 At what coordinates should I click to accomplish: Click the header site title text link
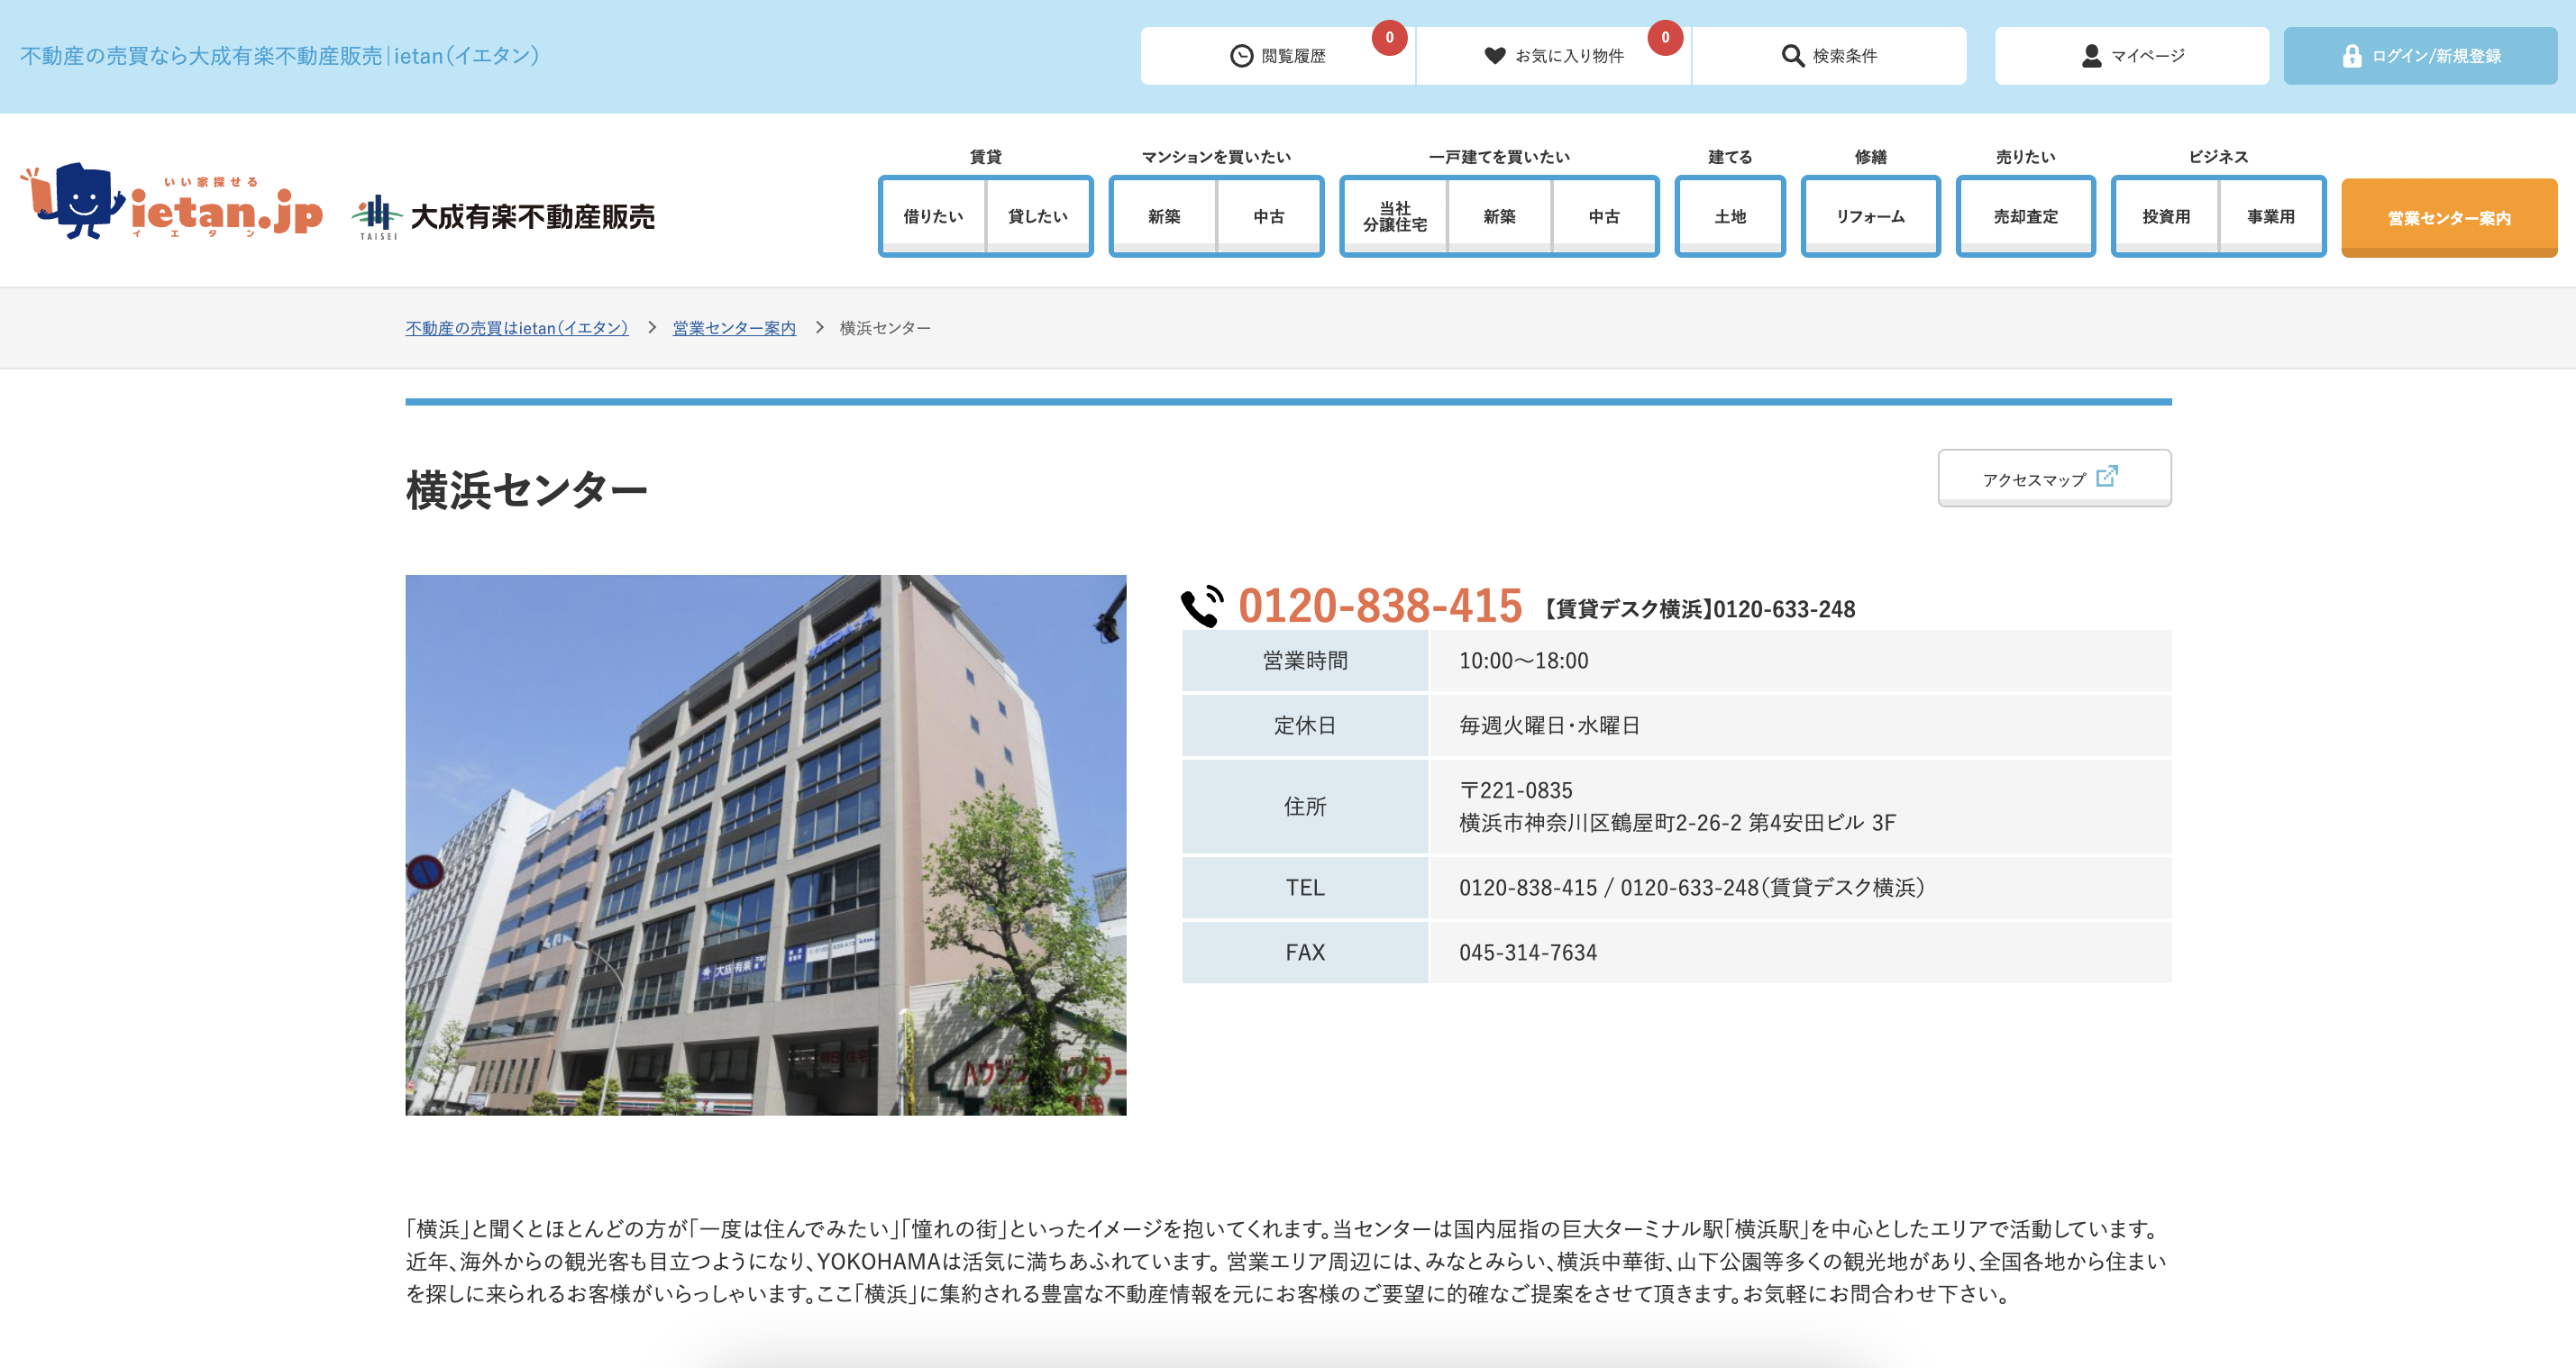point(280,56)
